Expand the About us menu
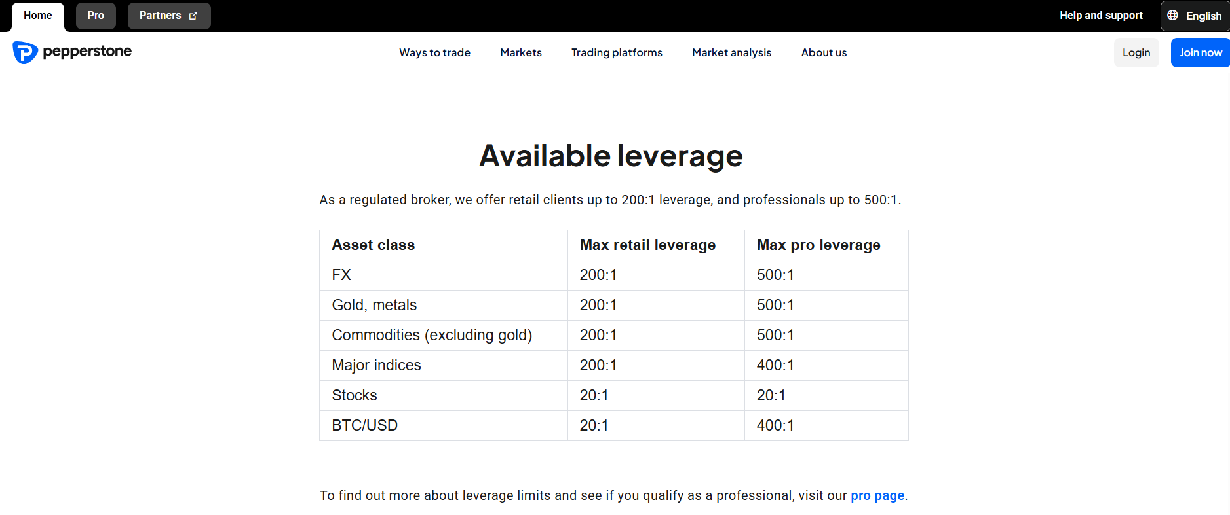 coord(824,53)
